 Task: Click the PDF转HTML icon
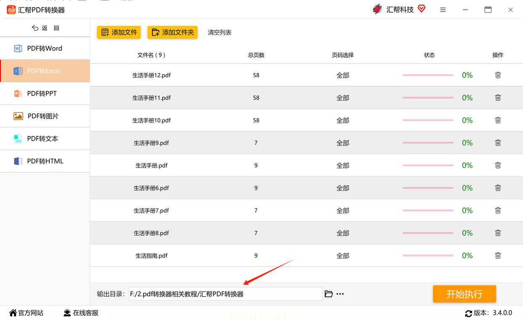click(18, 161)
